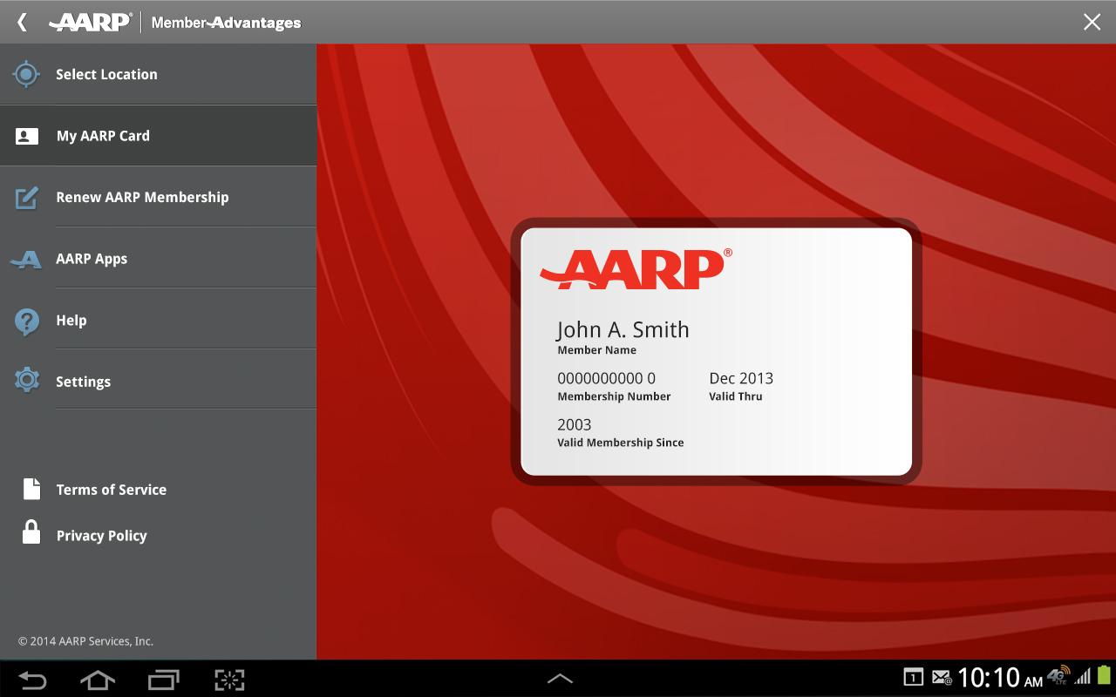This screenshot has width=1116, height=697.
Task: Select the AARP Apps menu entry
Action: tap(92, 259)
